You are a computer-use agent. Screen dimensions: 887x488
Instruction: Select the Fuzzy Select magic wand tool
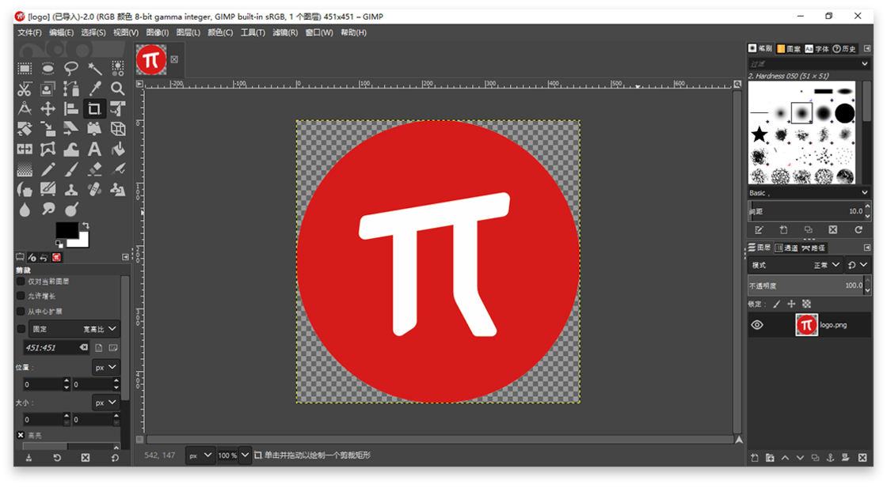[x=94, y=69]
